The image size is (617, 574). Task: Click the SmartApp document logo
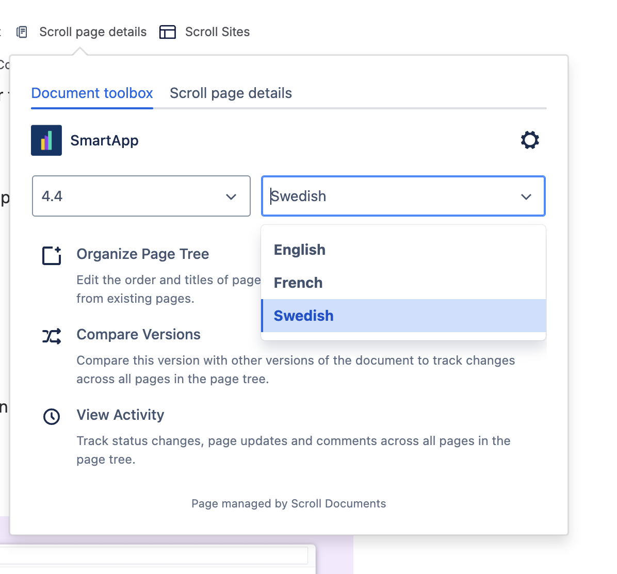[46, 140]
